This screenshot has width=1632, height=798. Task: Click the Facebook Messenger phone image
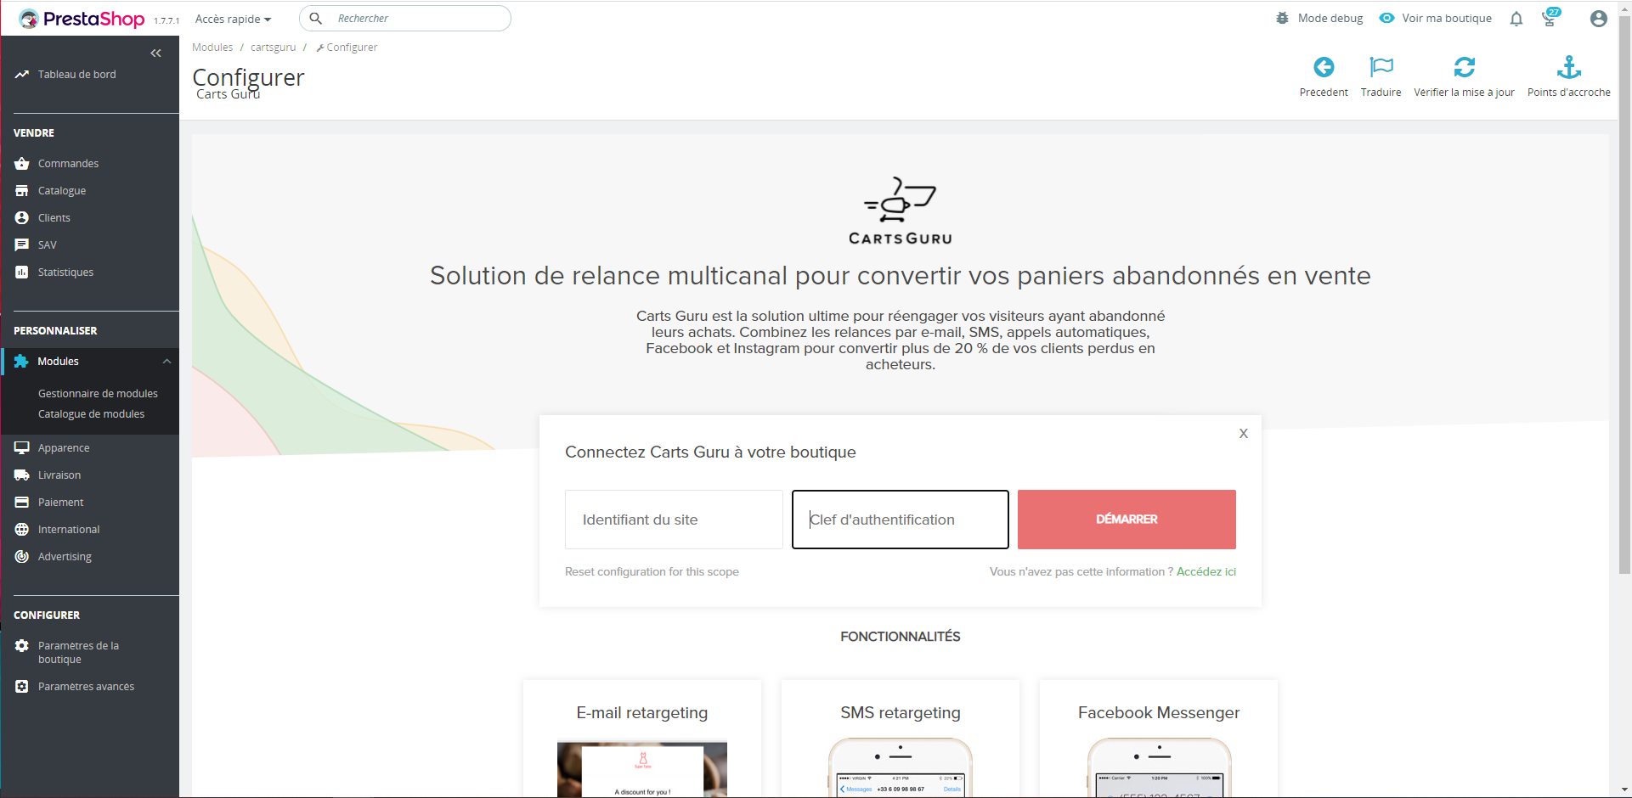pos(1159,767)
